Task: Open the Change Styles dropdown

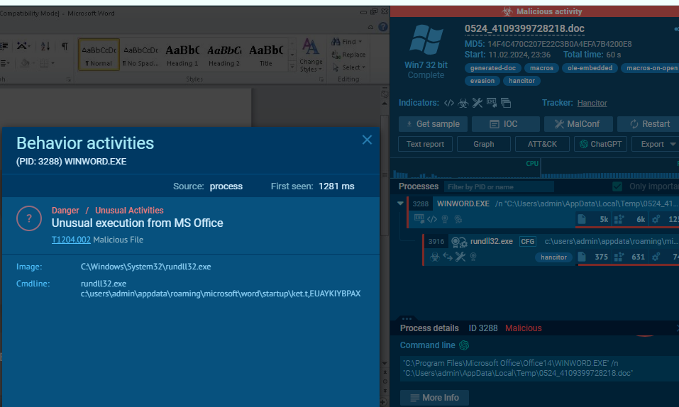Action: pyautogui.click(x=311, y=55)
